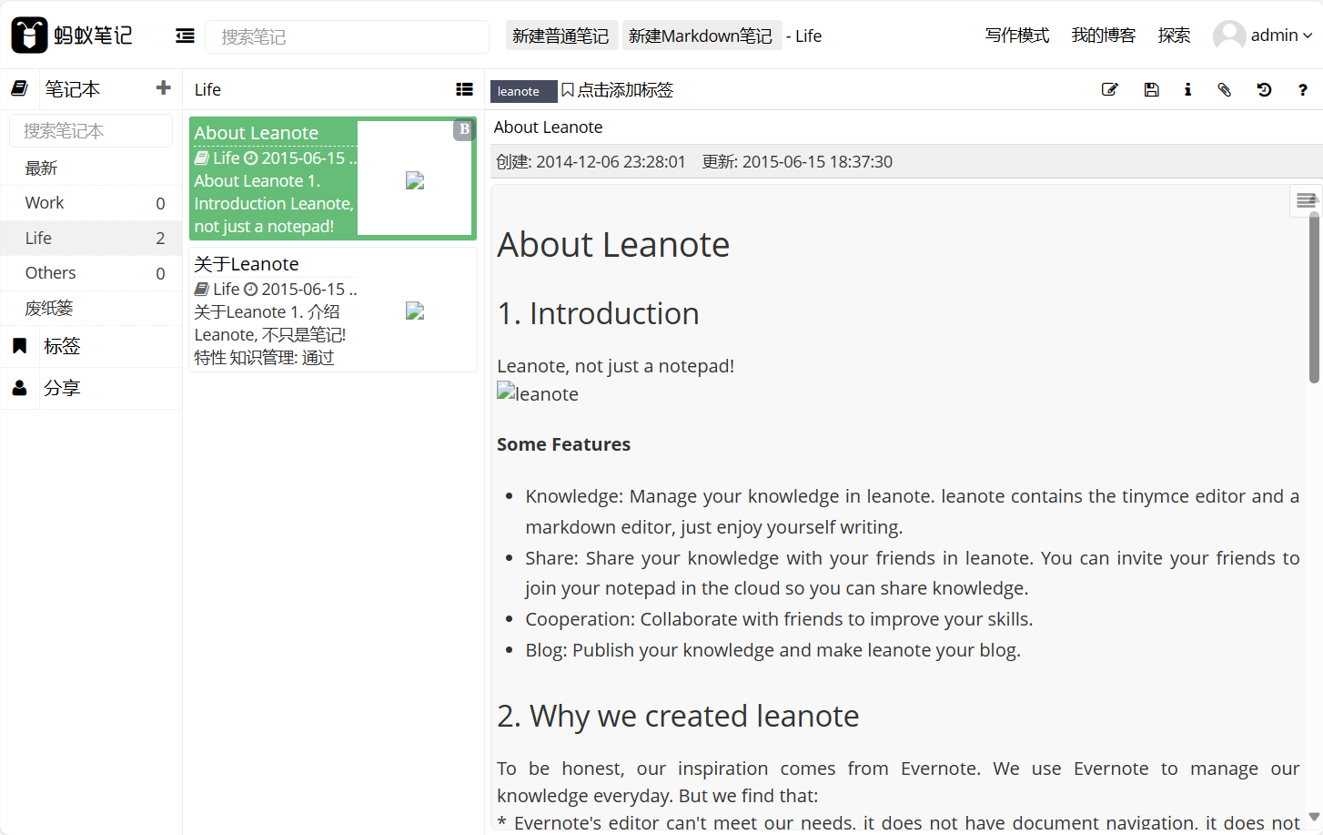This screenshot has height=835, width=1323.
Task: Open 我的博客 in the top menu
Action: tap(1103, 36)
